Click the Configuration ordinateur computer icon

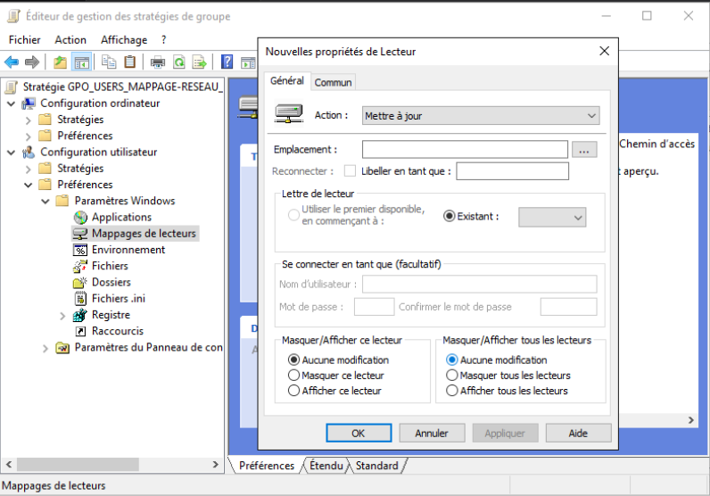click(x=29, y=103)
